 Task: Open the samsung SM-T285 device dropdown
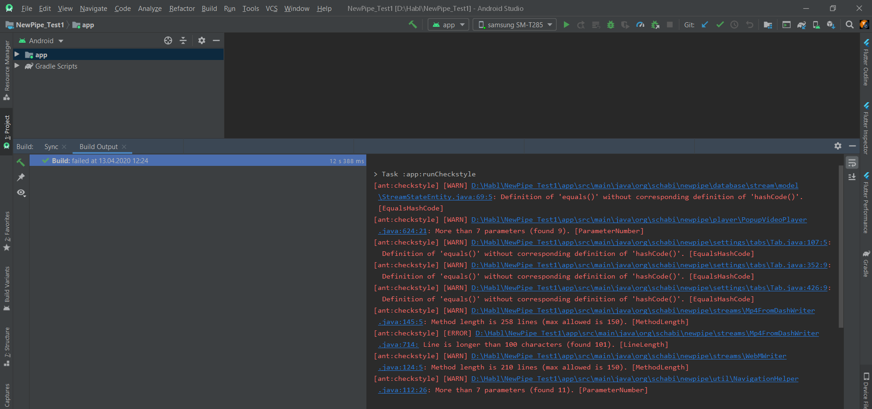(x=515, y=25)
